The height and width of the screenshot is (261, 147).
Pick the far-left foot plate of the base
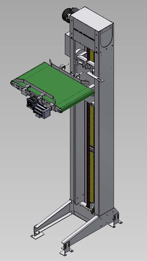pyautogui.click(x=37, y=236)
